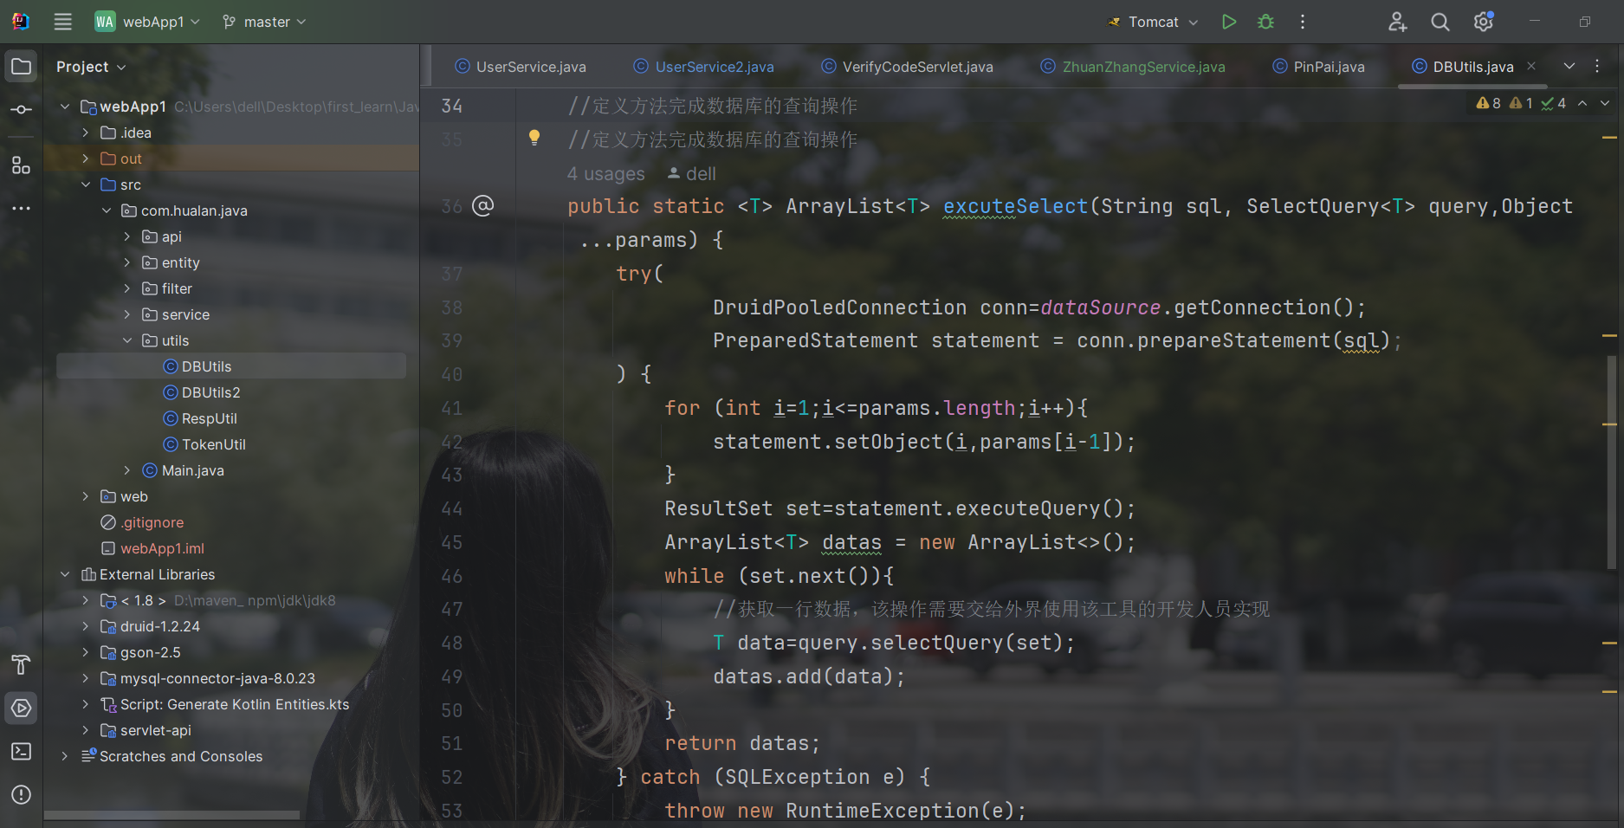Open the Problems tool window
The image size is (1624, 828).
click(x=22, y=795)
